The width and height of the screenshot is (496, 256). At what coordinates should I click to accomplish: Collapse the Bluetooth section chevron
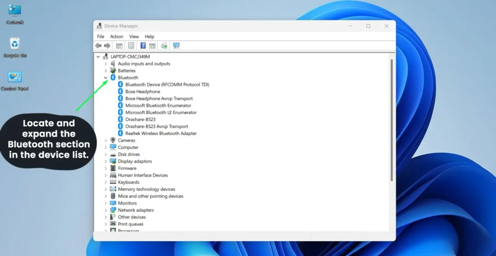coord(106,78)
